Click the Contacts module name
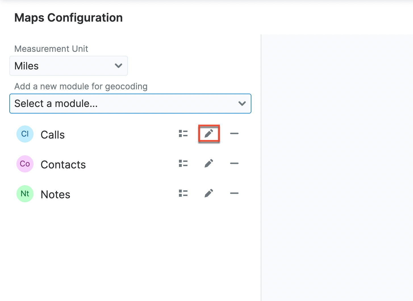The image size is (413, 301). pos(63,165)
